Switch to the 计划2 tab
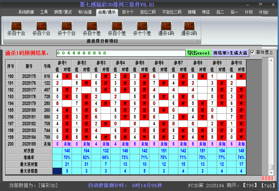Screen dimensions: 279x191 coord(264,12)
